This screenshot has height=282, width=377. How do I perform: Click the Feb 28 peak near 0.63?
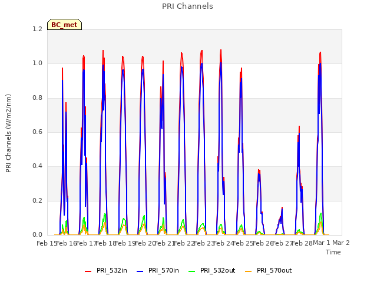299,127
